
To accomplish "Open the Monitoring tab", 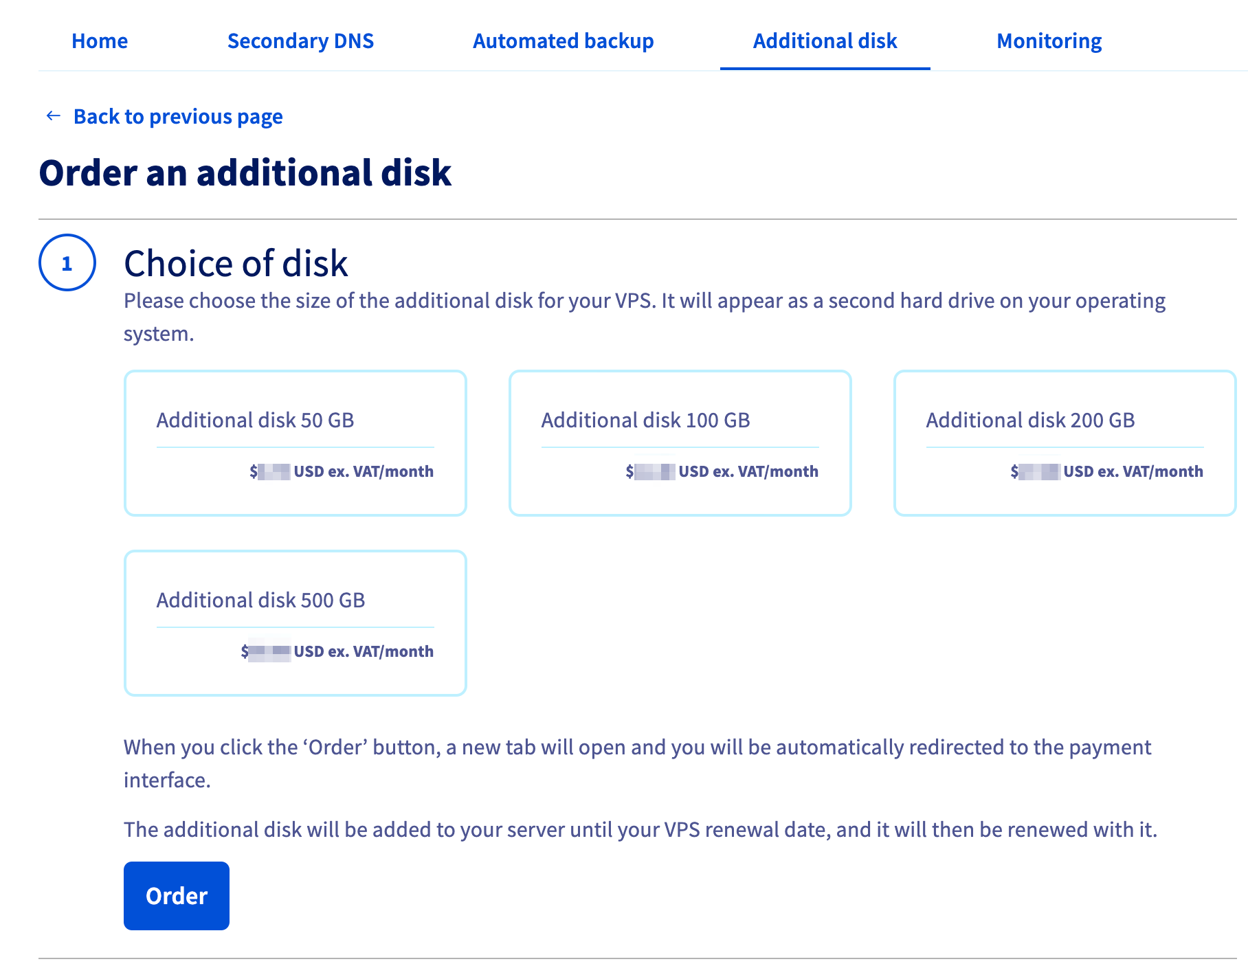I will pos(1049,41).
